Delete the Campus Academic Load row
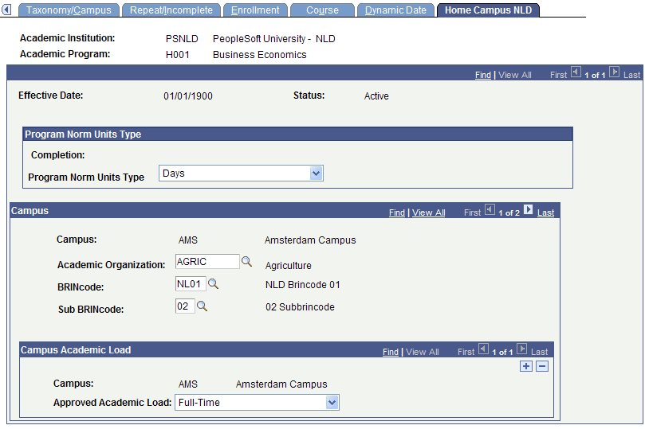 pyautogui.click(x=542, y=366)
